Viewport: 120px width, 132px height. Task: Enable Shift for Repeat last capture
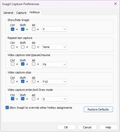(23, 47)
